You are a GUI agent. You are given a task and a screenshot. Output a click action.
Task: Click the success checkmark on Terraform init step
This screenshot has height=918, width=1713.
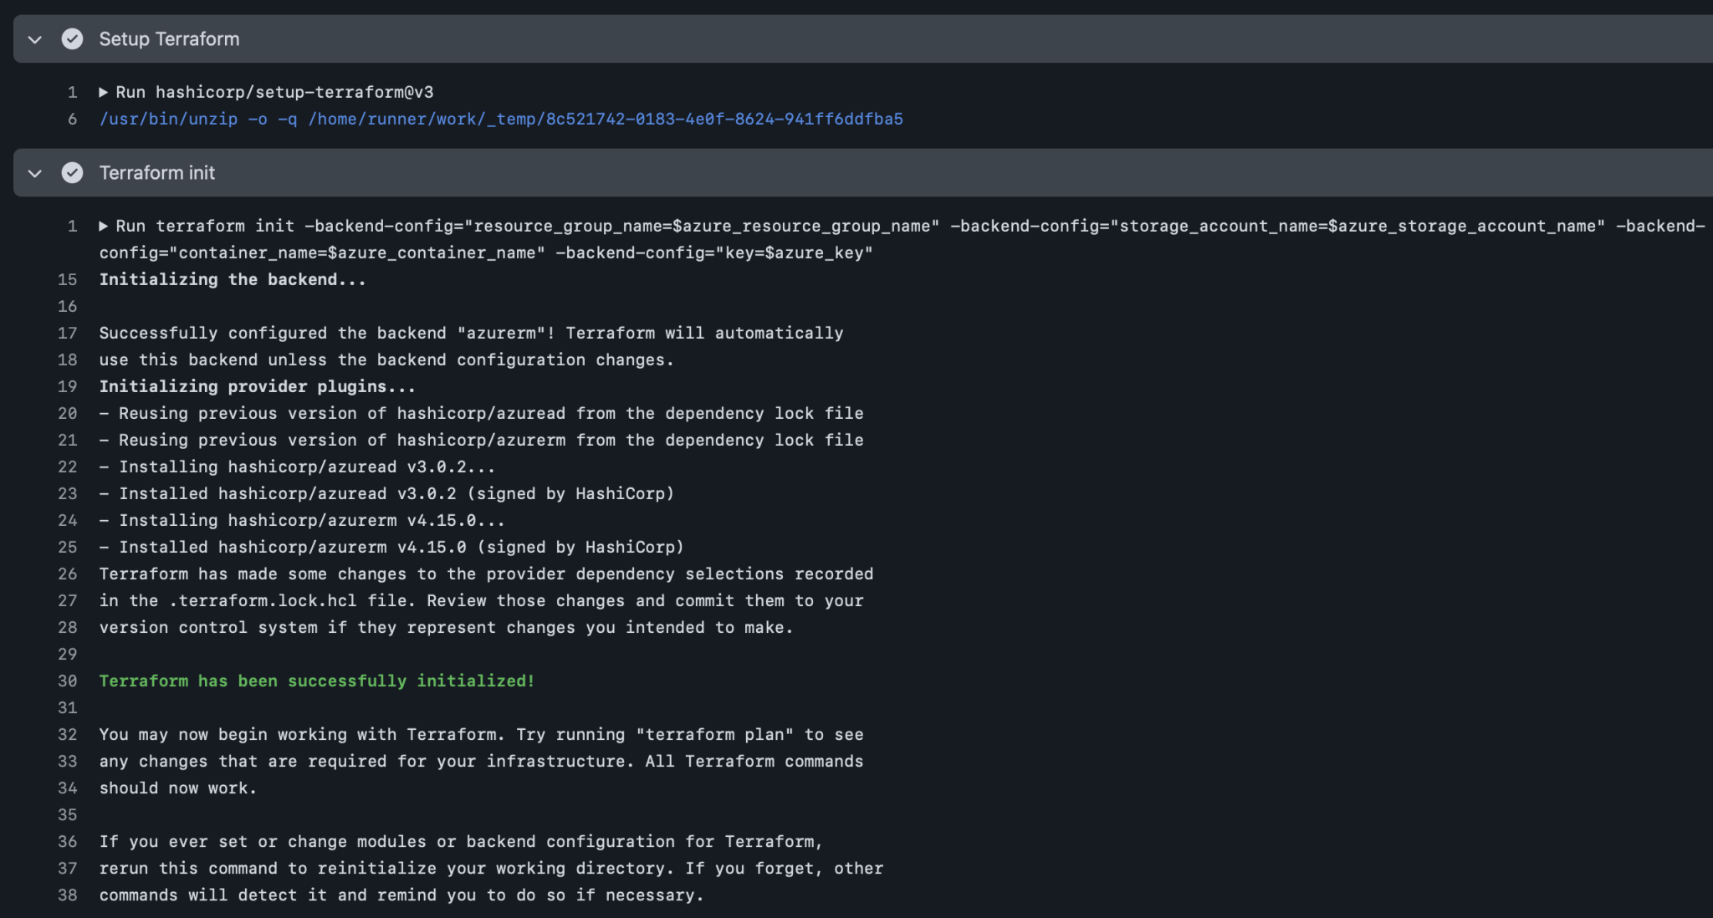click(73, 173)
